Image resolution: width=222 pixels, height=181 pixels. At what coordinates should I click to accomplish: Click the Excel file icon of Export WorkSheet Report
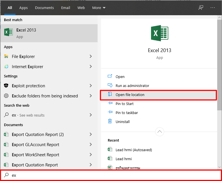click(6, 155)
